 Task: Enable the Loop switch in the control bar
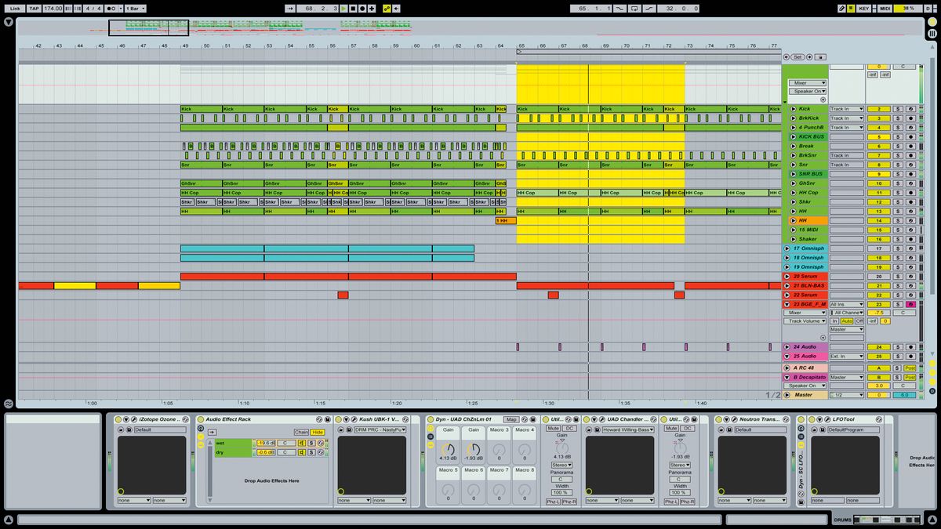634,7
